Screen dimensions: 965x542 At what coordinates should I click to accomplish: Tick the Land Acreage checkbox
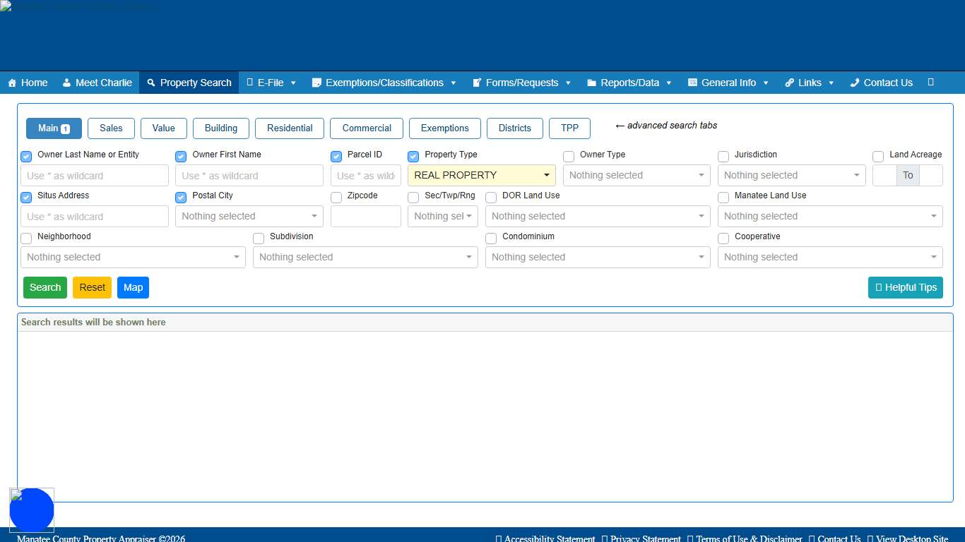click(878, 157)
